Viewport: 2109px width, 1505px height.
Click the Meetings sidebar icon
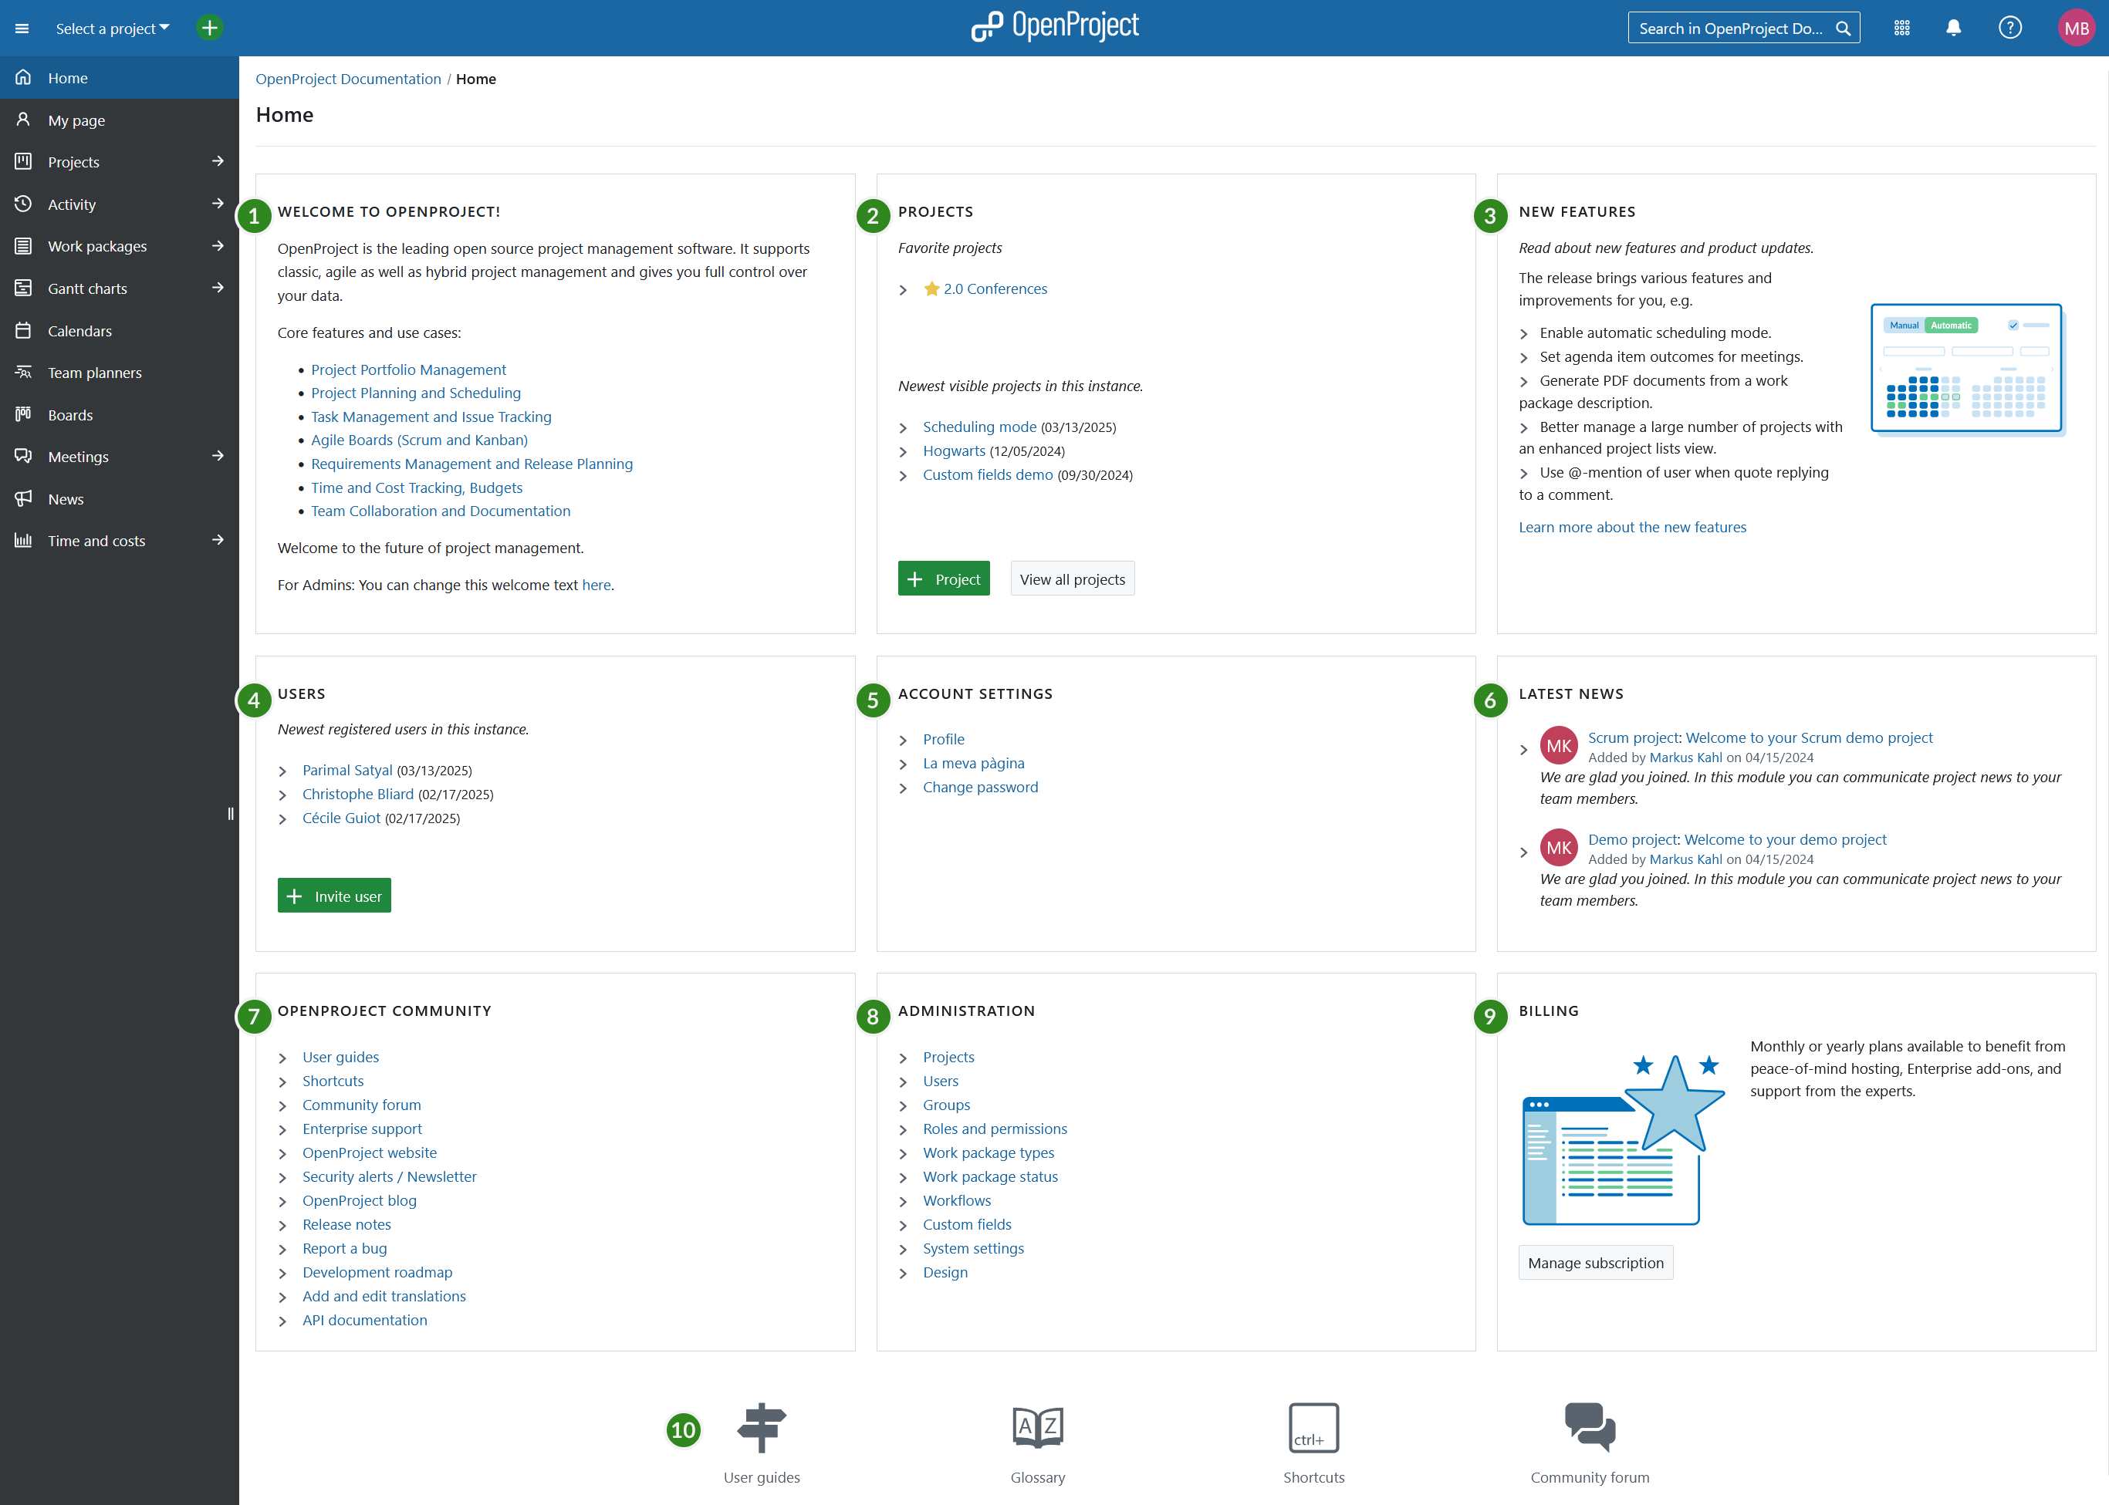tap(23, 457)
